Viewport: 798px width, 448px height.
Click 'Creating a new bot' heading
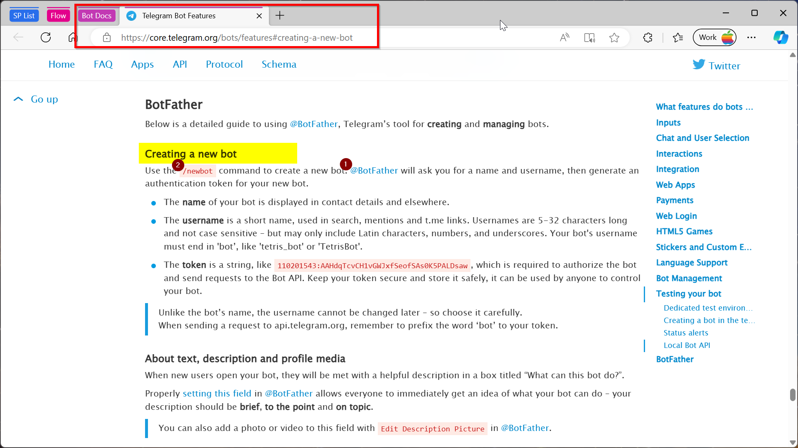[190, 154]
